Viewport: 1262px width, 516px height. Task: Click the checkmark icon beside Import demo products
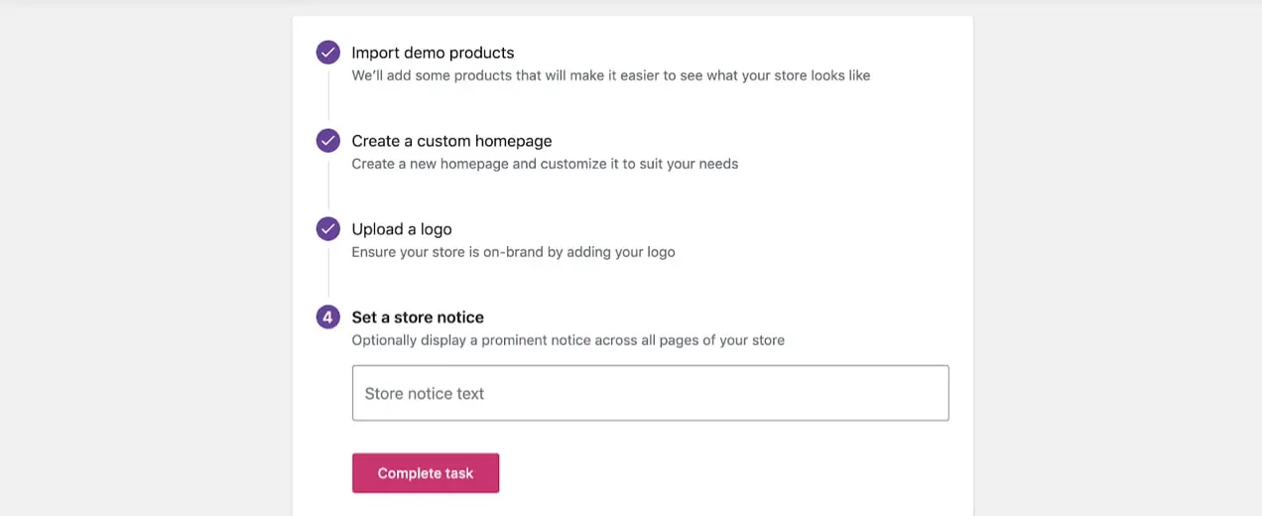click(327, 53)
